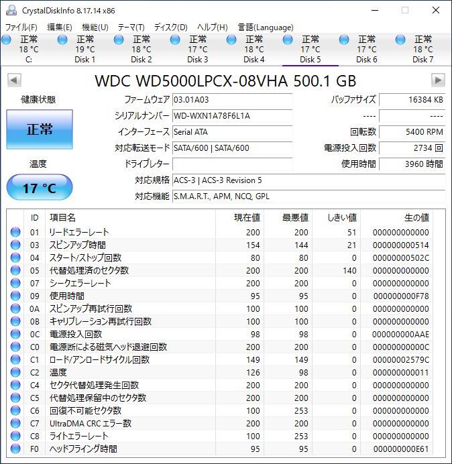
Task: Switch to Disk 2 tab
Action: [142, 49]
